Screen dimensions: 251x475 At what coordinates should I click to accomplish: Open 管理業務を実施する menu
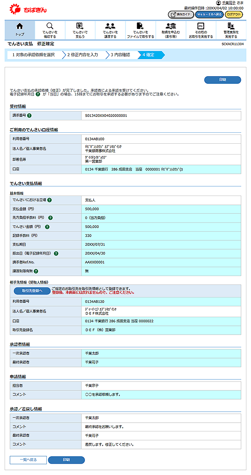[x=231, y=30]
